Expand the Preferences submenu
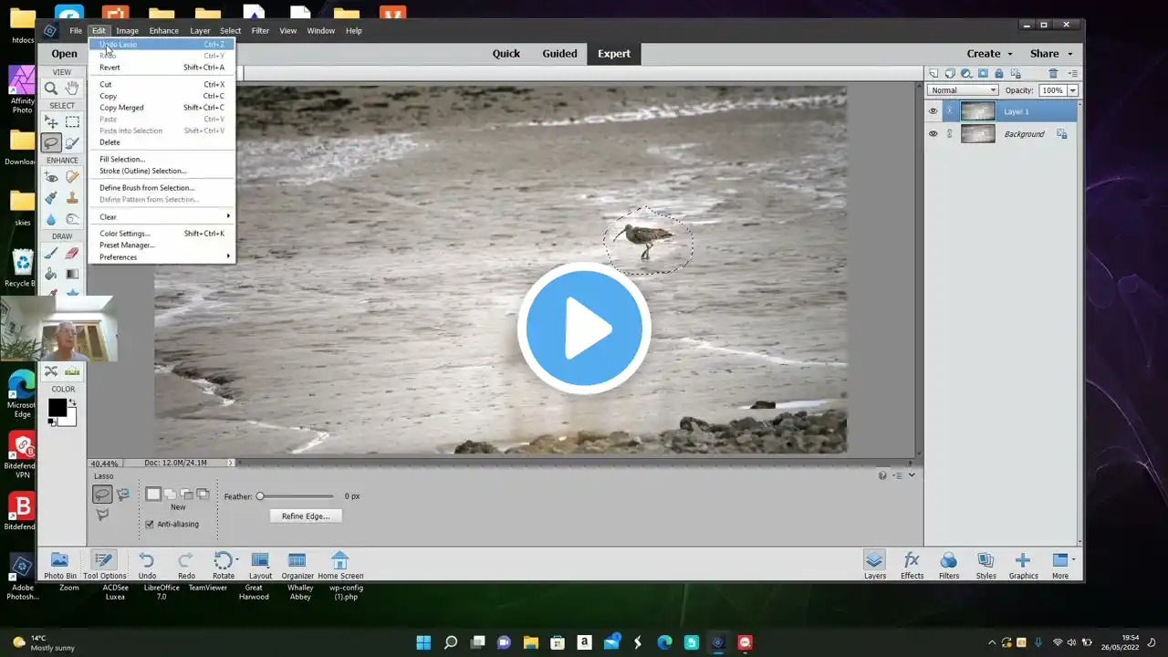Image resolution: width=1168 pixels, height=657 pixels. (162, 257)
